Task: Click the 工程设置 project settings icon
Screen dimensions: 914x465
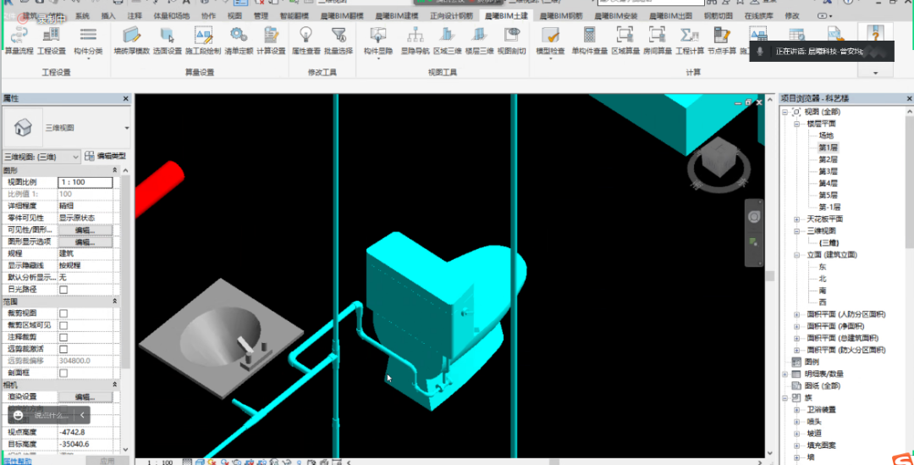Action: point(52,40)
